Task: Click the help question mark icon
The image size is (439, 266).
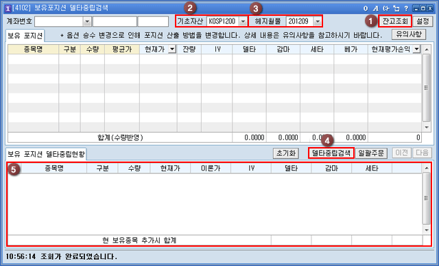Action: [406, 8]
